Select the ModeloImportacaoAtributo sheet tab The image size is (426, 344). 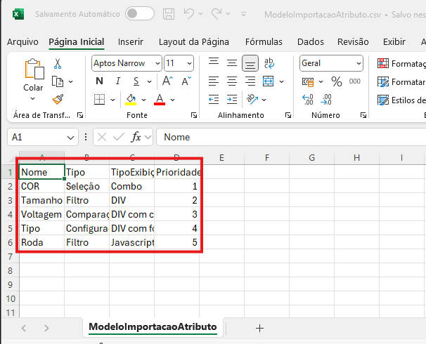(x=153, y=327)
